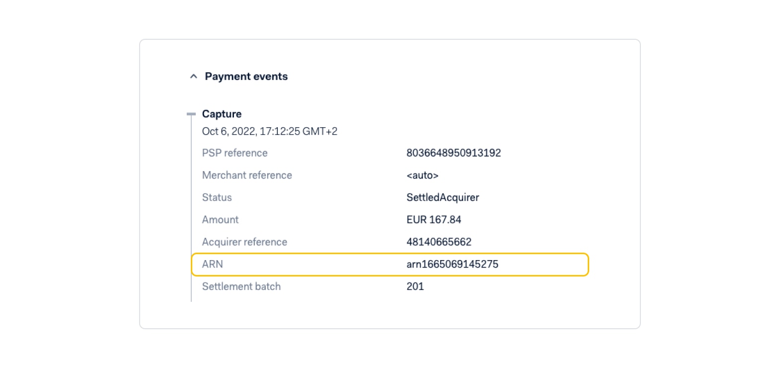Click the vertical timeline line under Capture
The width and height of the screenshot is (779, 368).
coord(191,209)
